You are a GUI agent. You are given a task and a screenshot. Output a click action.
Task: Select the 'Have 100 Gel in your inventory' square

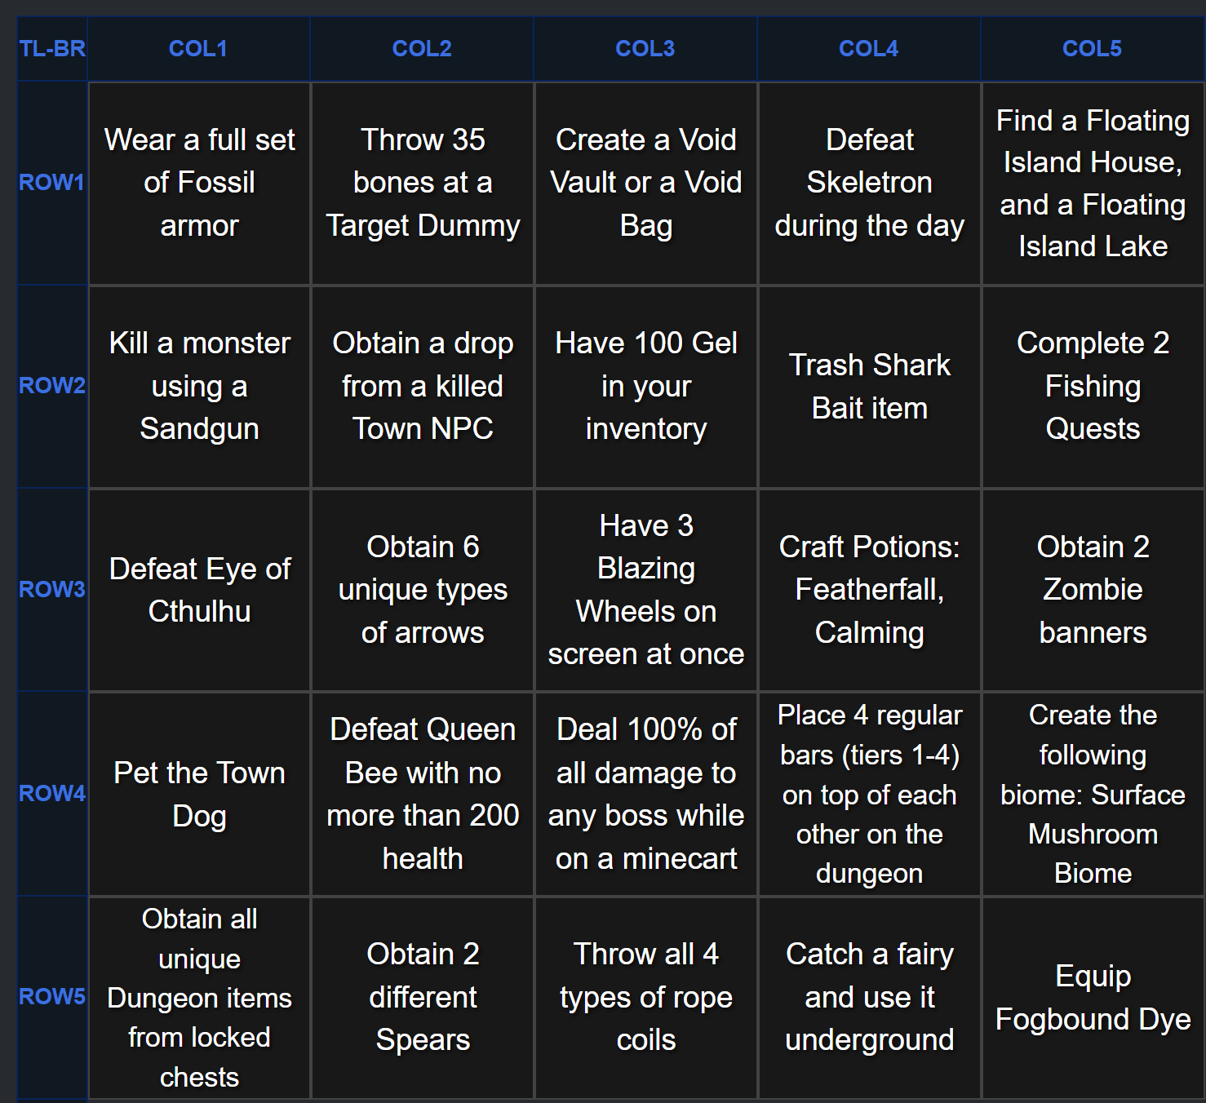click(646, 387)
